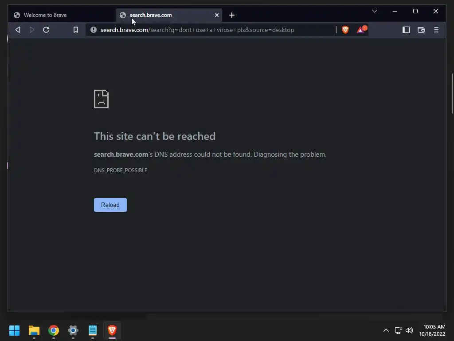Click the 'This site can't be reached' heading
The height and width of the screenshot is (341, 454).
point(155,136)
